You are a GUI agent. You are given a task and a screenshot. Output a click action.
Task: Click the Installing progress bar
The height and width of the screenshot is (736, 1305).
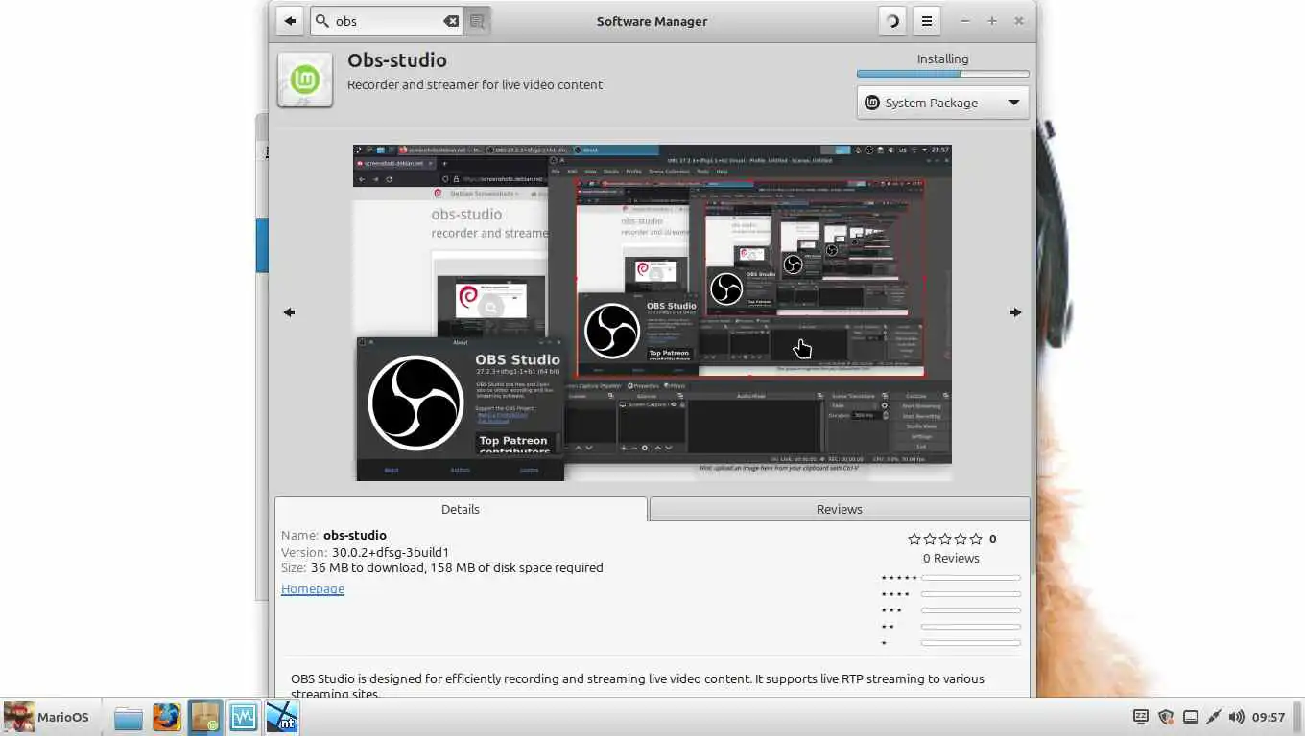942,74
